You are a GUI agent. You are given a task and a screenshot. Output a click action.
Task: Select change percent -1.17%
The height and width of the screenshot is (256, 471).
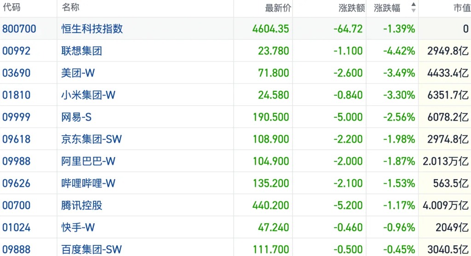(x=399, y=205)
